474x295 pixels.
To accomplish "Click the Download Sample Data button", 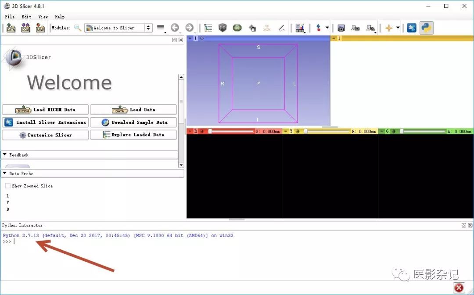I will 133,122.
